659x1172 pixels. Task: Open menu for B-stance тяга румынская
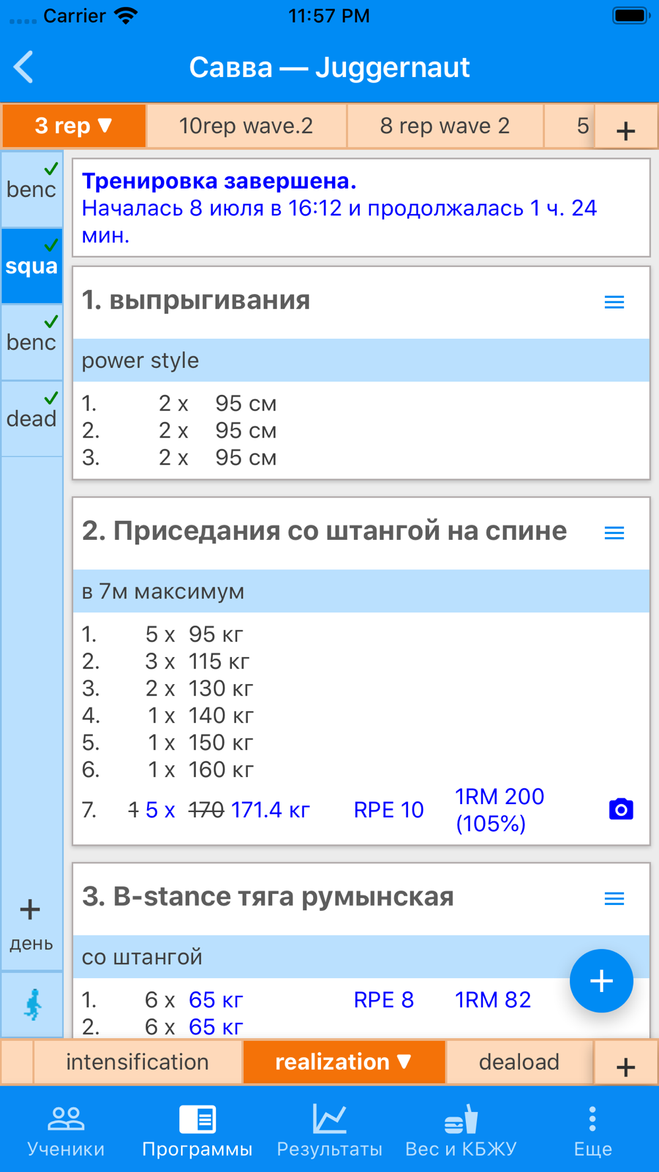[614, 898]
